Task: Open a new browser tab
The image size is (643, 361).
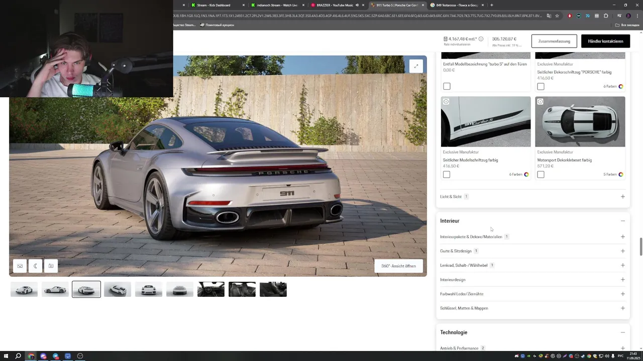Action: pos(491,5)
